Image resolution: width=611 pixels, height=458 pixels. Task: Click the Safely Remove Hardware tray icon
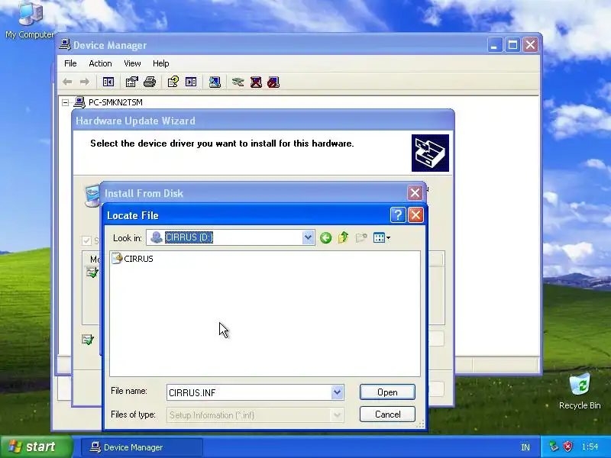[553, 447]
